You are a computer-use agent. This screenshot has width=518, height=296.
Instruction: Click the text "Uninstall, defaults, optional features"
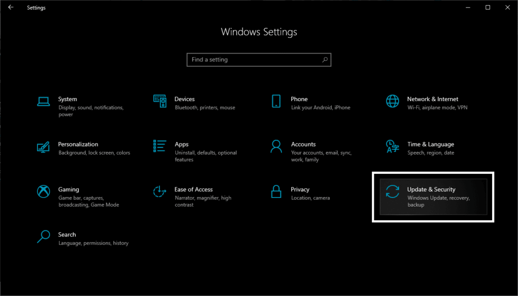tap(206, 156)
